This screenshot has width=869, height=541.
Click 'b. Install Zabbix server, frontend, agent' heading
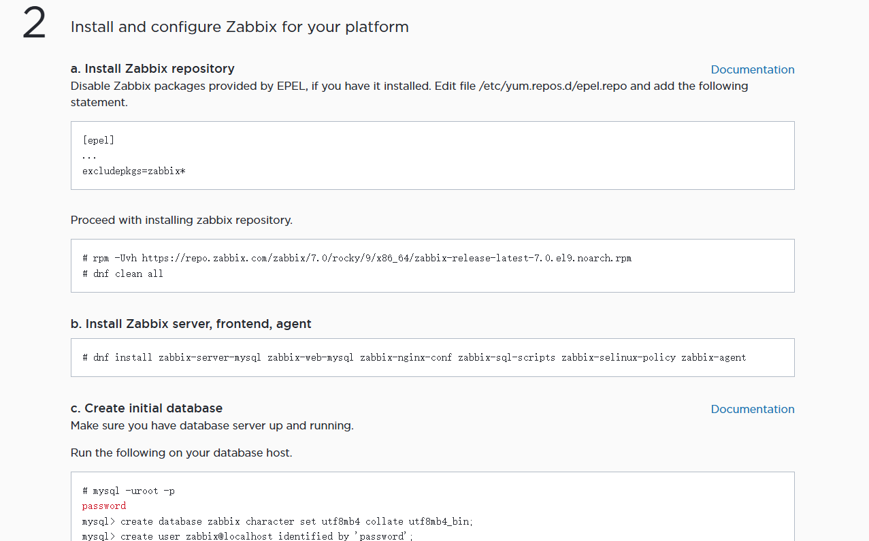pyautogui.click(x=191, y=324)
